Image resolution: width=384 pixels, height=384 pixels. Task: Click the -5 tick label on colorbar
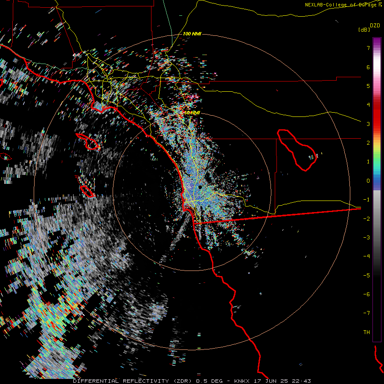point(367,276)
